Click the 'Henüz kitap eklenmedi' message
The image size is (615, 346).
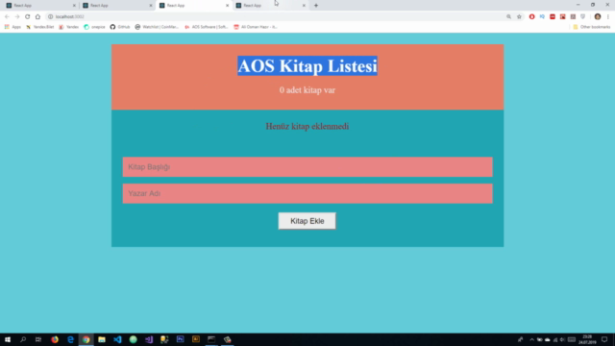[x=307, y=126]
